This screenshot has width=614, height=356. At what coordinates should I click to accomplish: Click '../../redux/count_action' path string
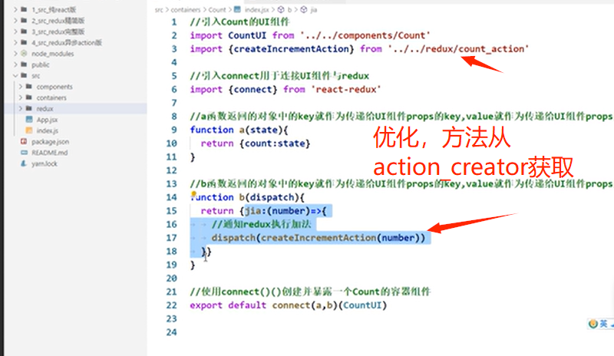(458, 49)
